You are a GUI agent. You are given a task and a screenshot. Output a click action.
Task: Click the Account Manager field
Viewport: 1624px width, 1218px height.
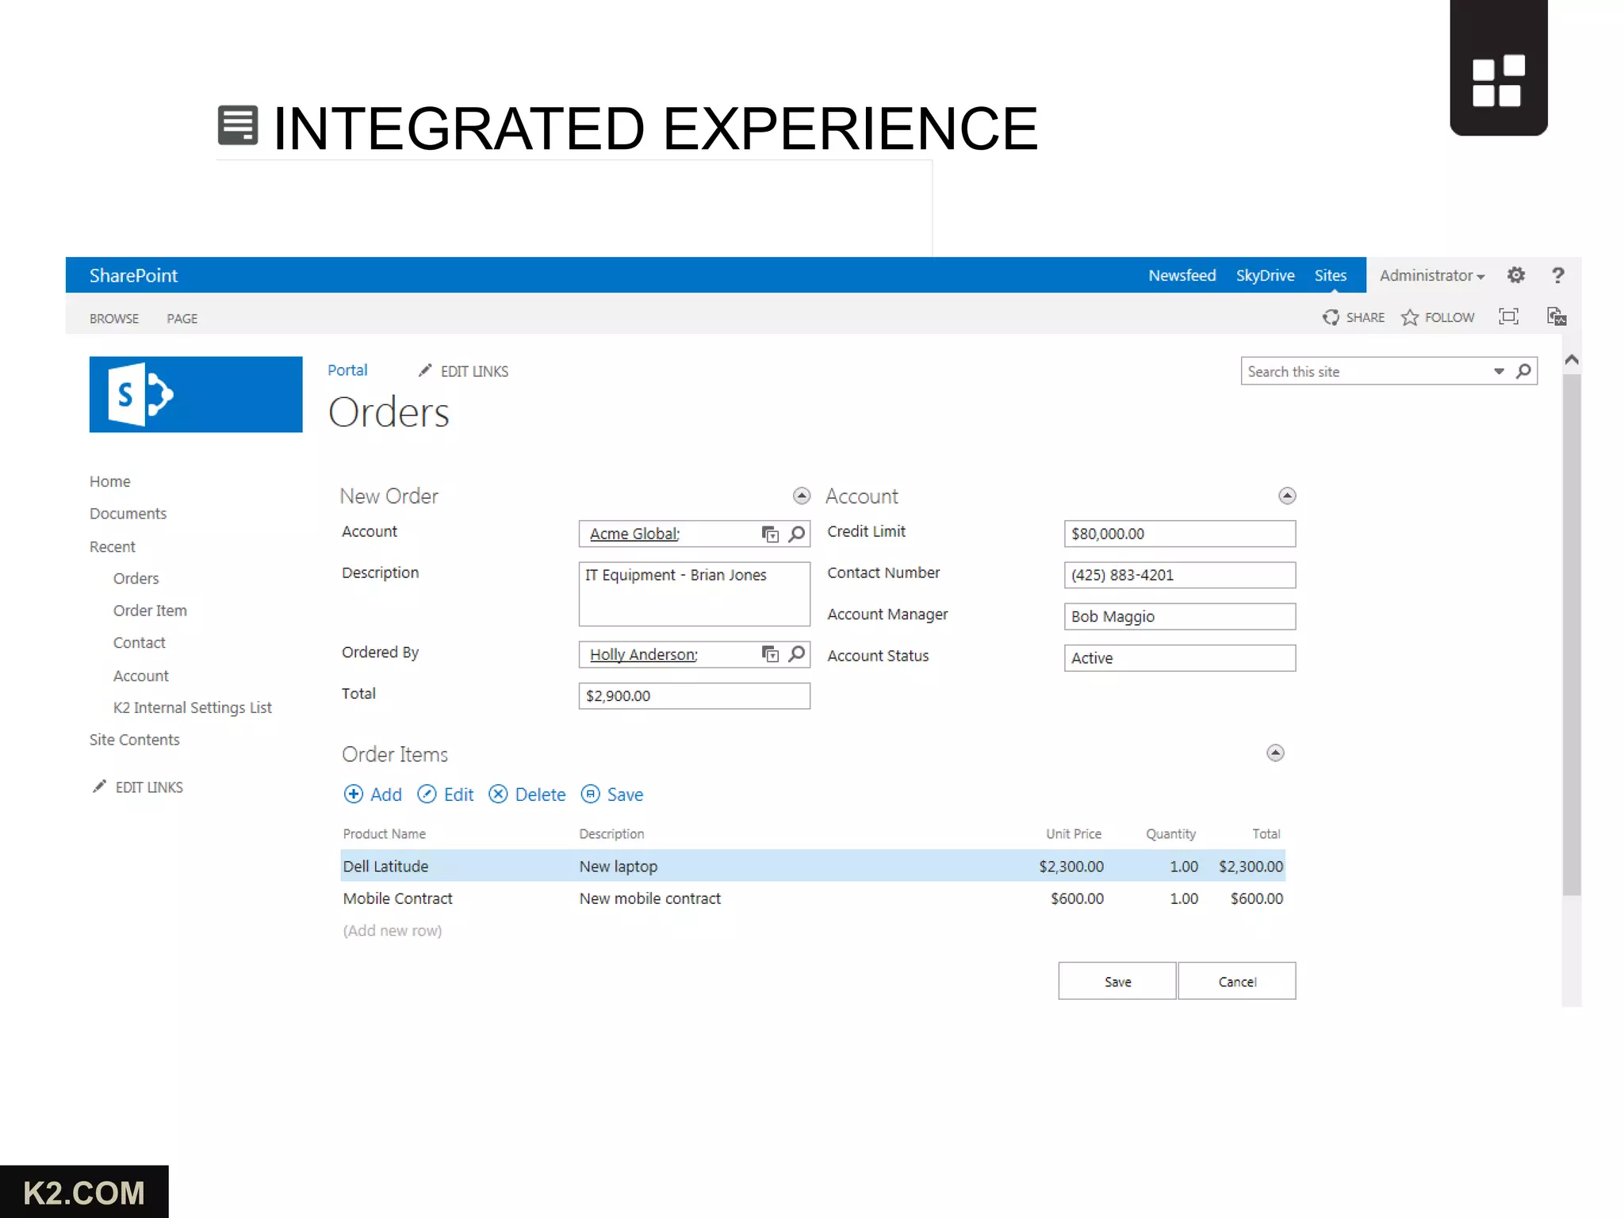[1180, 616]
